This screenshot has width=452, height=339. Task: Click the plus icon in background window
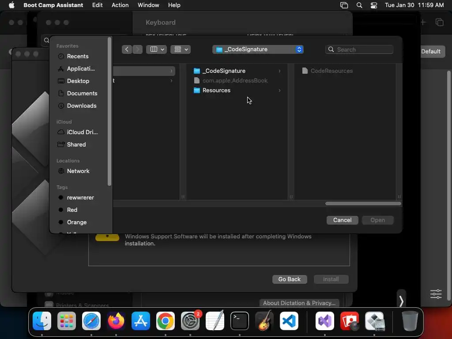click(423, 22)
